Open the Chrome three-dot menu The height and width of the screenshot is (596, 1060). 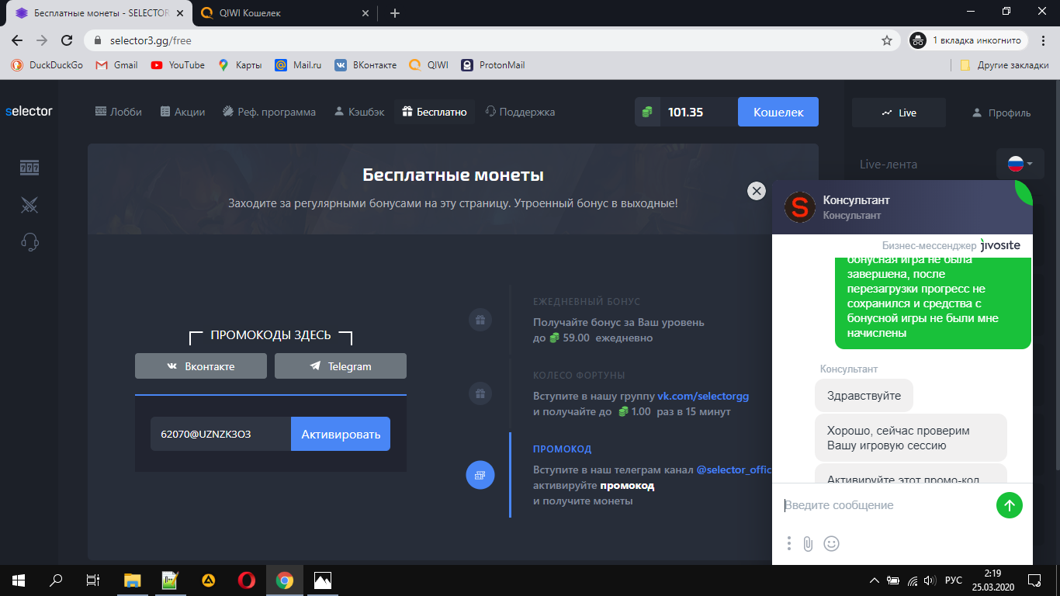click(x=1043, y=40)
